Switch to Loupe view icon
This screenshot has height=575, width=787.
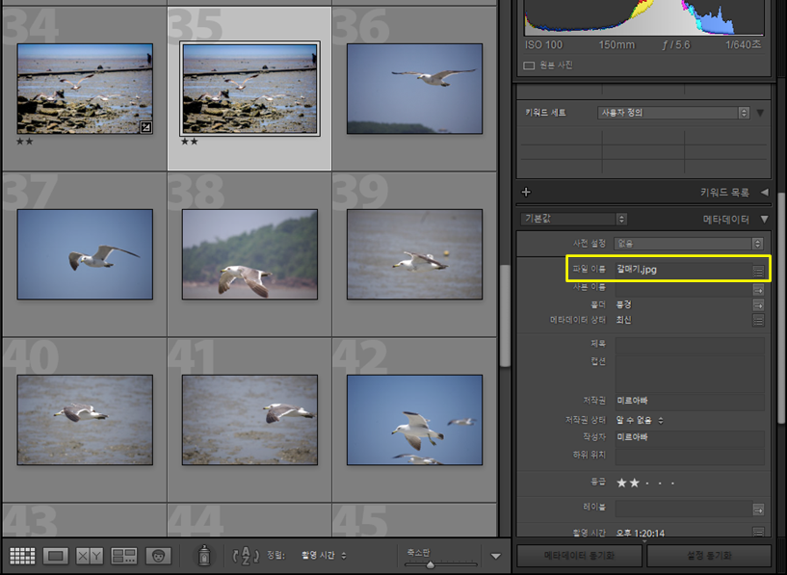point(56,556)
